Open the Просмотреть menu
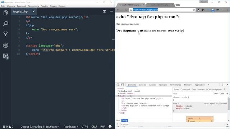Image resolution: width=230 pixels, height=129 pixels. [x=33, y=6]
